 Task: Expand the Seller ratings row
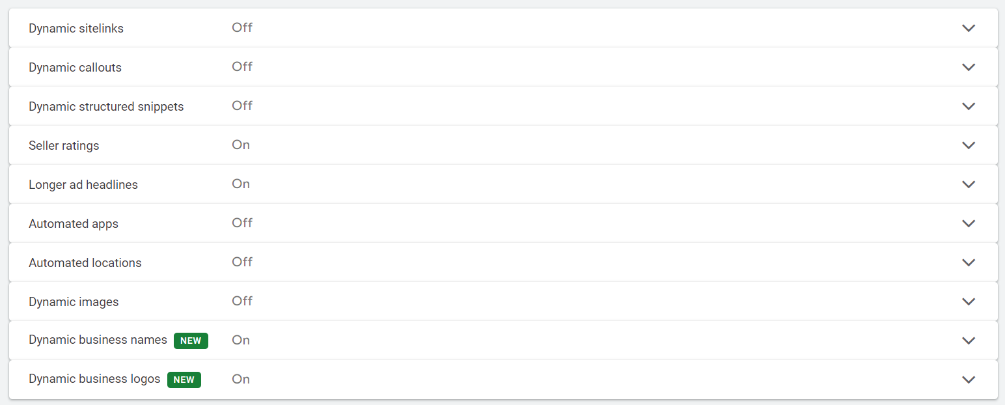[x=969, y=145]
